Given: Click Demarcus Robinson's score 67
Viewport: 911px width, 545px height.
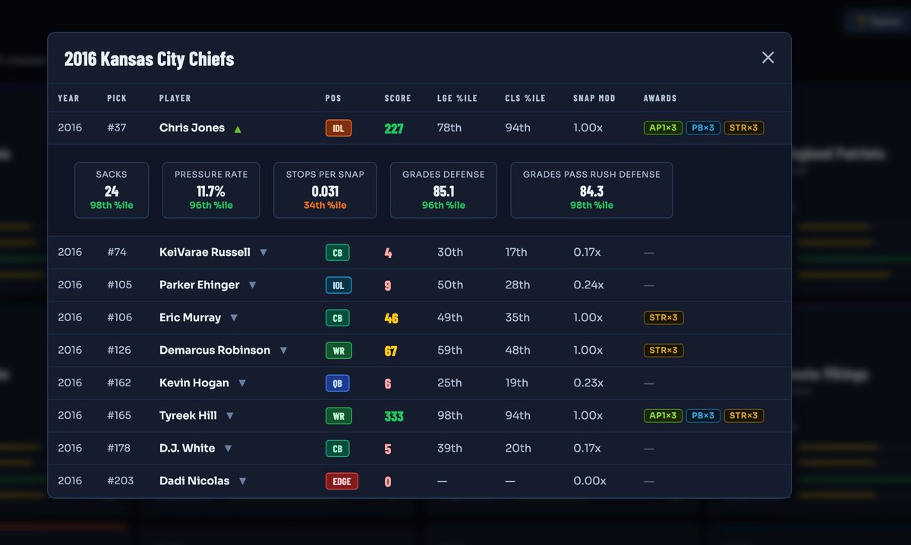Looking at the screenshot, I should pyautogui.click(x=391, y=351).
